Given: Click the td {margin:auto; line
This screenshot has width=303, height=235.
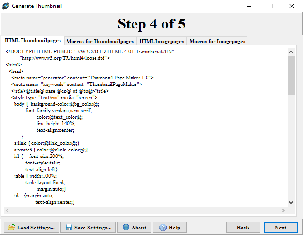Looking at the screenshot, I should [34, 195].
